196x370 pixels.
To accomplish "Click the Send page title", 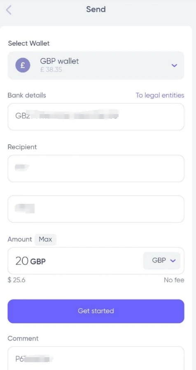I will [x=96, y=10].
